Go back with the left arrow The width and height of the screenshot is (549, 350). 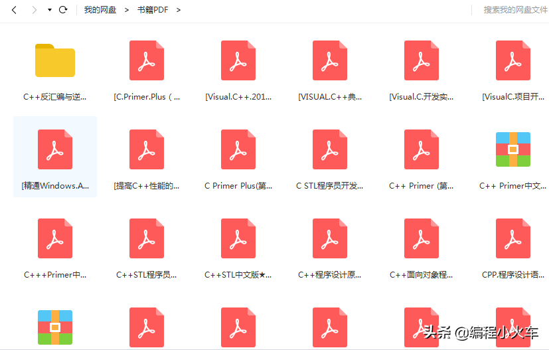[14, 10]
